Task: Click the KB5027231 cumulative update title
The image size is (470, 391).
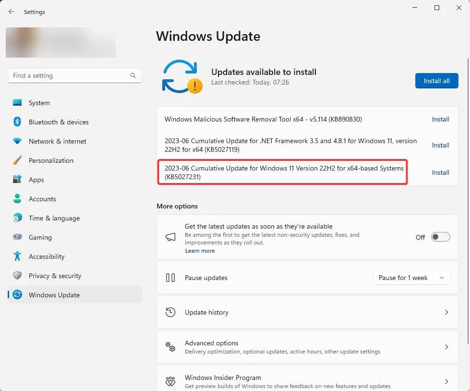Action: pos(284,172)
